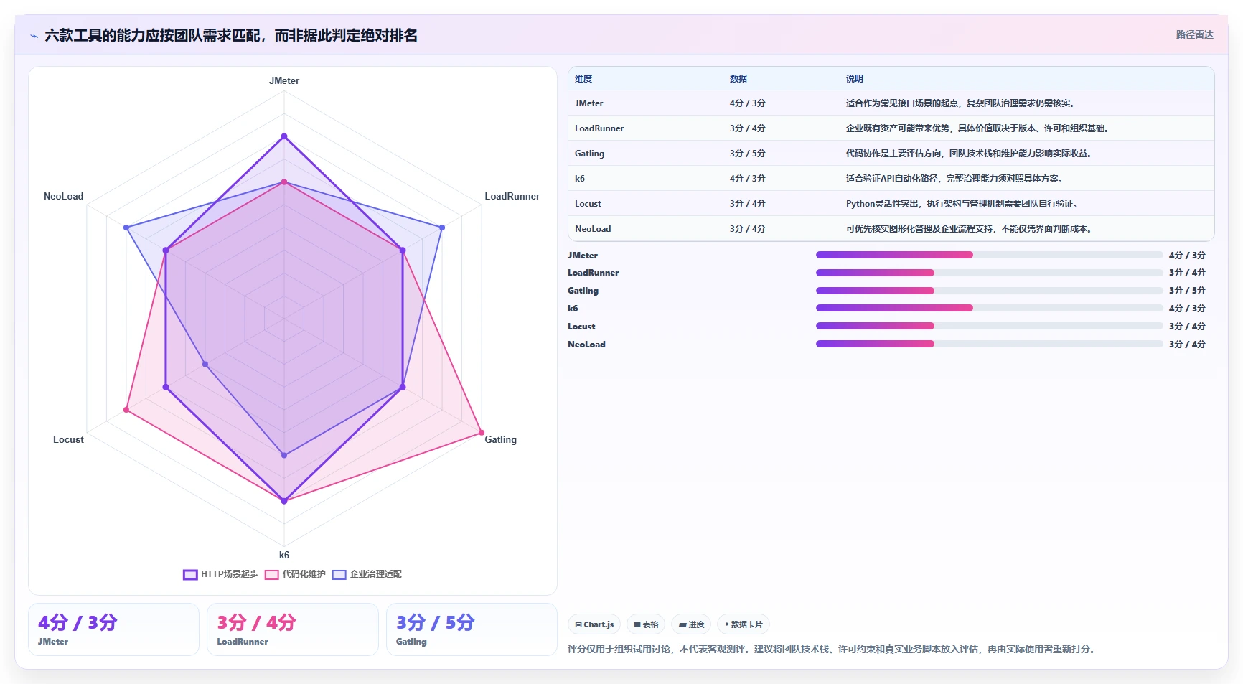Open the Gatling '3分 / 5分' summary card

coord(472,629)
